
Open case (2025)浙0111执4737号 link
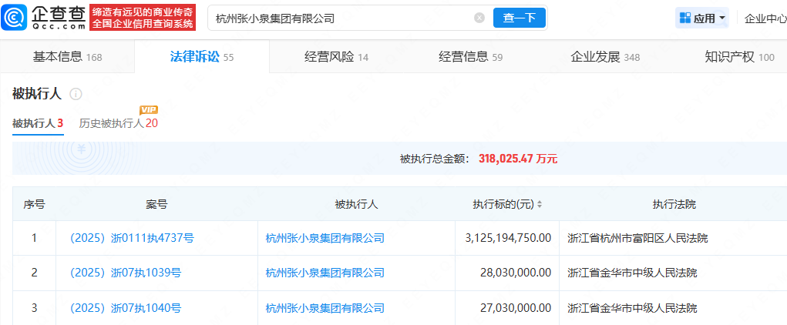[x=131, y=238]
